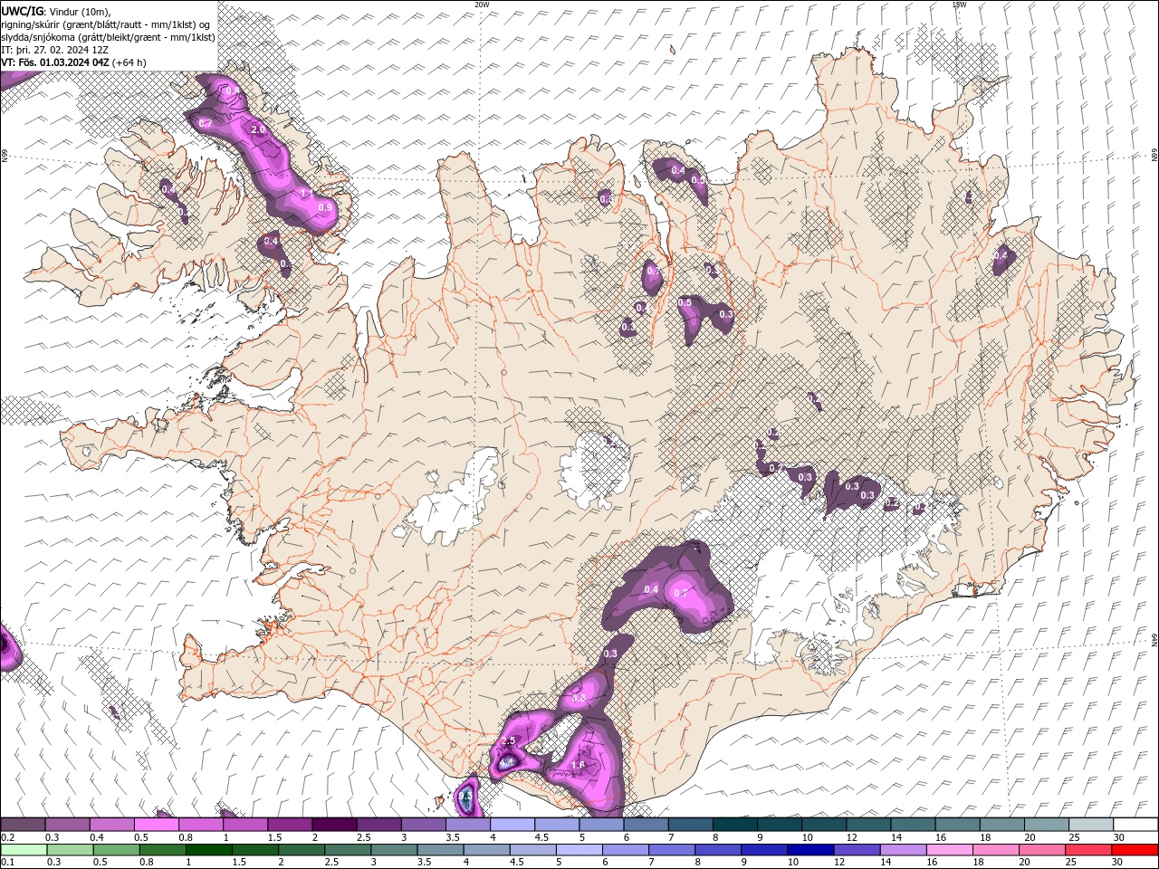The image size is (1159, 869).
Task: Click the darkest green rain swatch at 1
Action: [x=208, y=850]
